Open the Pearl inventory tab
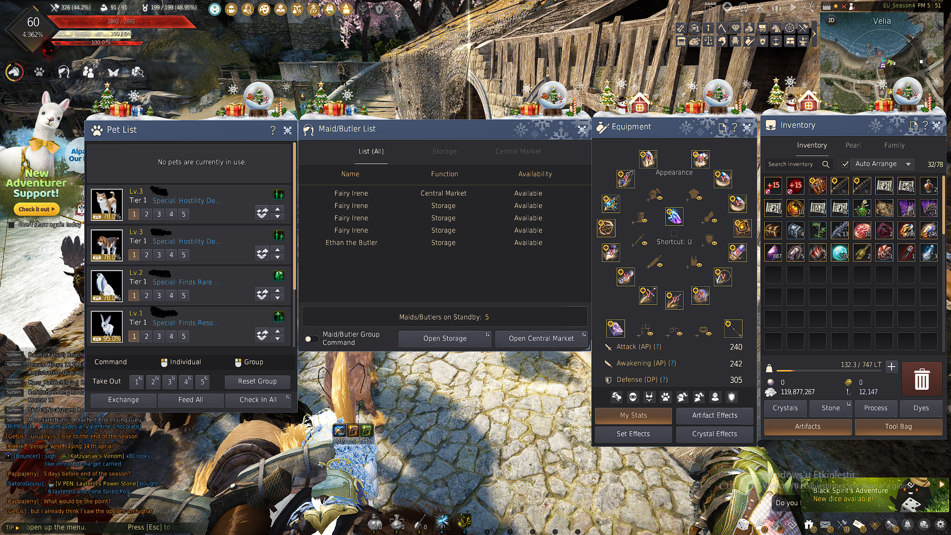Viewport: 951px width, 535px height. click(x=853, y=146)
